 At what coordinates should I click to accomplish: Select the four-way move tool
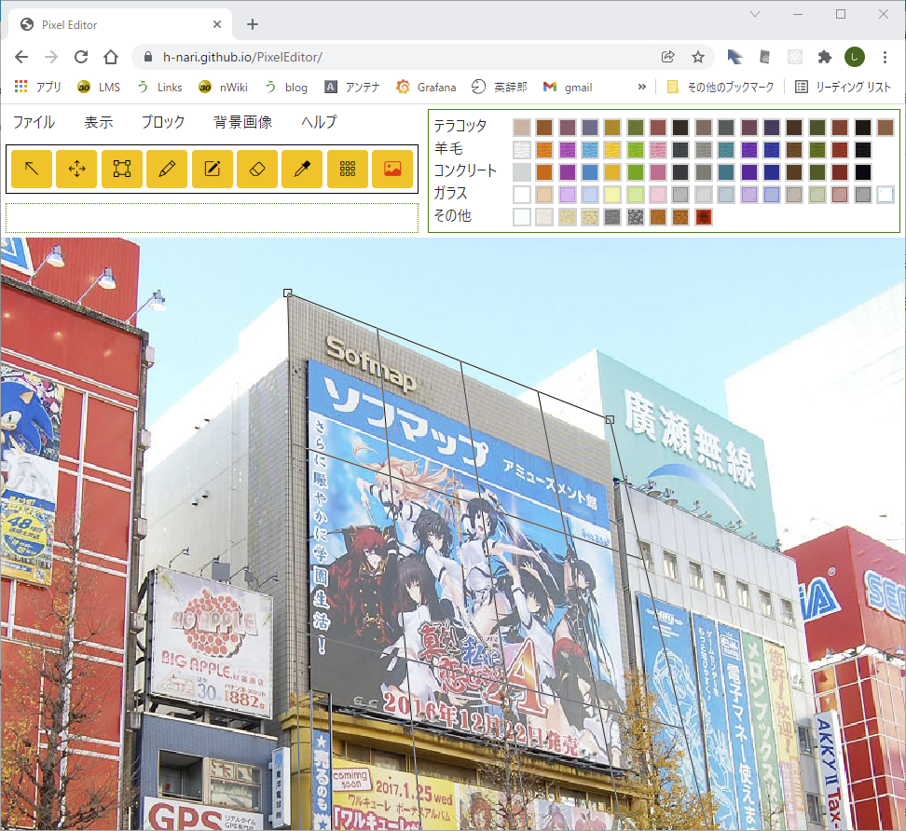[x=76, y=169]
